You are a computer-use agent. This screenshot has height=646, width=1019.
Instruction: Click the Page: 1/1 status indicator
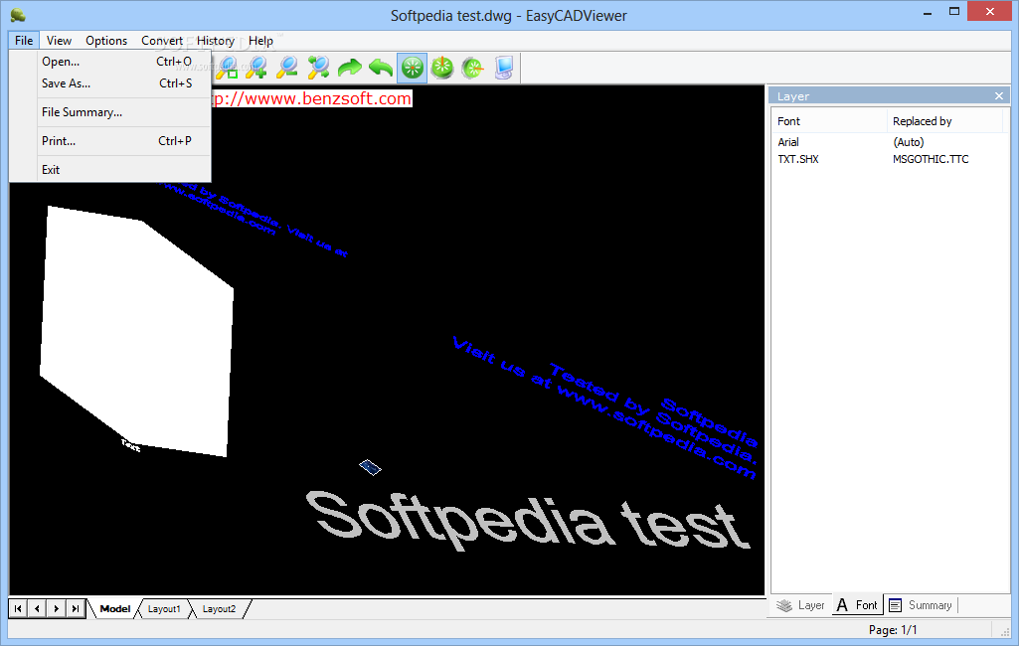click(893, 630)
